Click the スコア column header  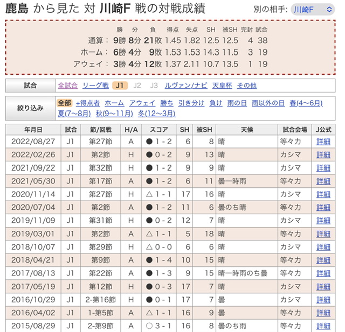click(x=158, y=130)
